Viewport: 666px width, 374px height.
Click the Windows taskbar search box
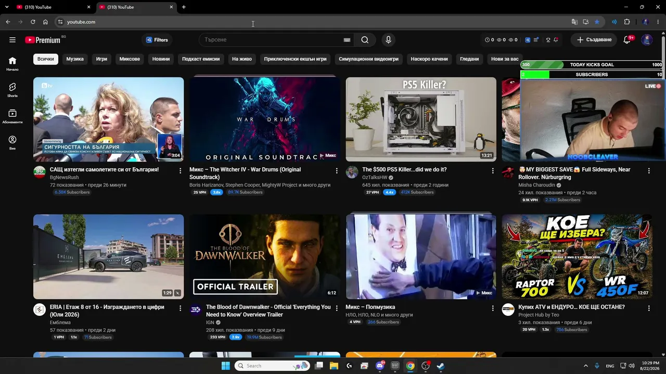[x=272, y=366]
